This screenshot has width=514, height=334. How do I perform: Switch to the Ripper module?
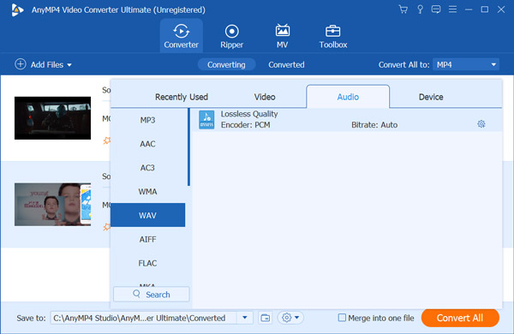232,36
